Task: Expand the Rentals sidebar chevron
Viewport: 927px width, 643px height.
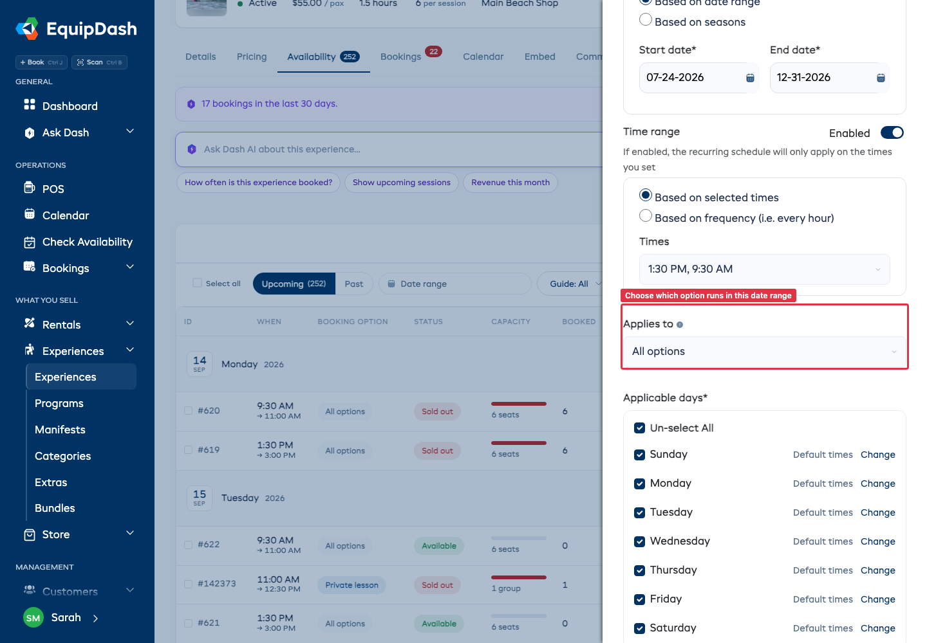Action: tap(130, 323)
